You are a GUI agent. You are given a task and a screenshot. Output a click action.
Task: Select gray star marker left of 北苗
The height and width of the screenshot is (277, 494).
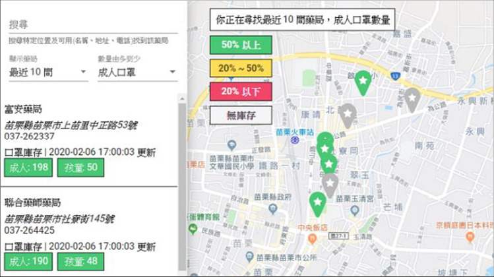coord(348,113)
